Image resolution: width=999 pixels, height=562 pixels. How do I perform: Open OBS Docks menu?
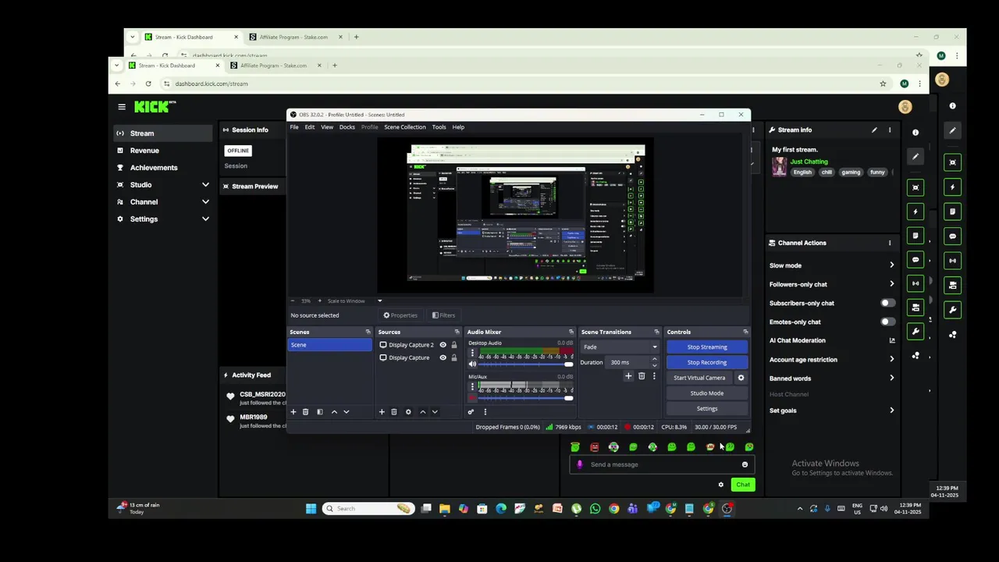coord(347,127)
